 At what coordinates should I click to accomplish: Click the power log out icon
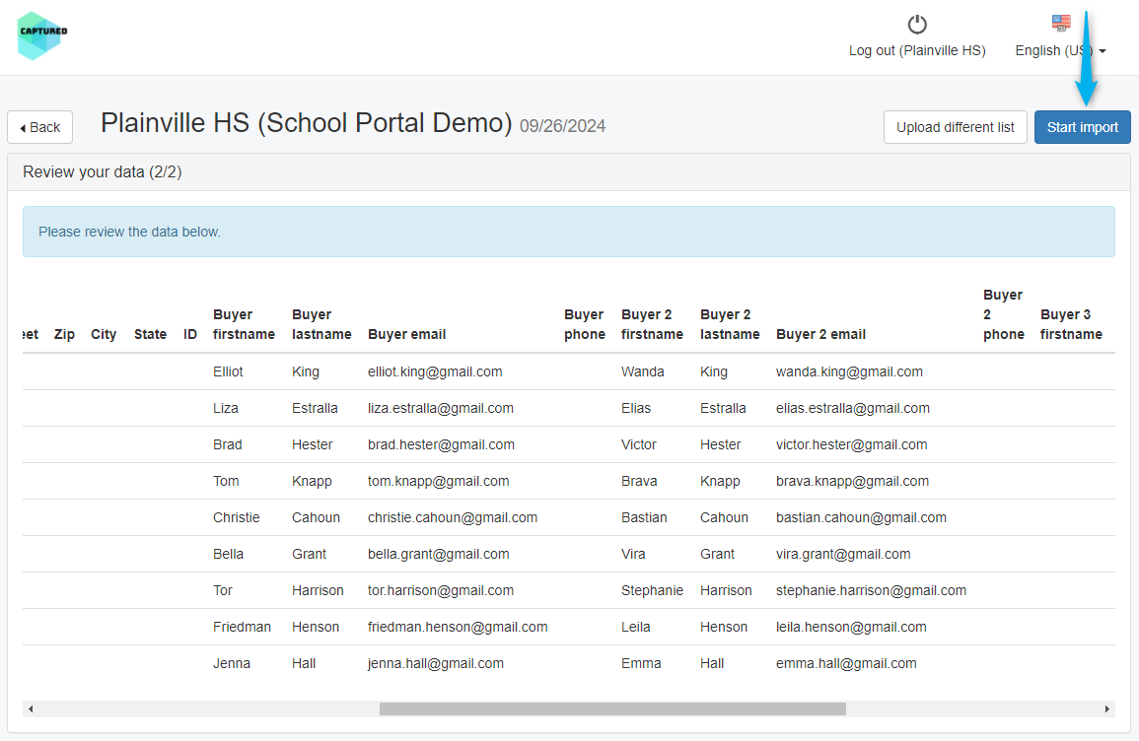click(x=917, y=25)
